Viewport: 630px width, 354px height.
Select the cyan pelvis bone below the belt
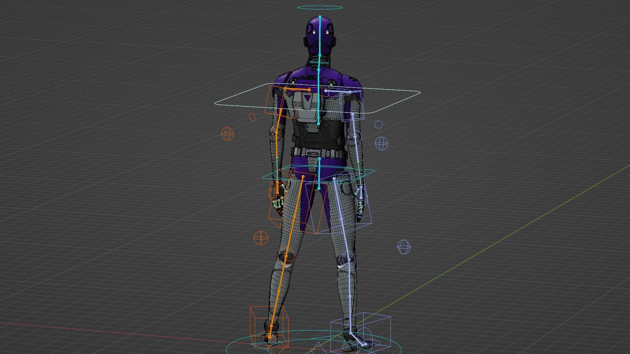point(319,174)
